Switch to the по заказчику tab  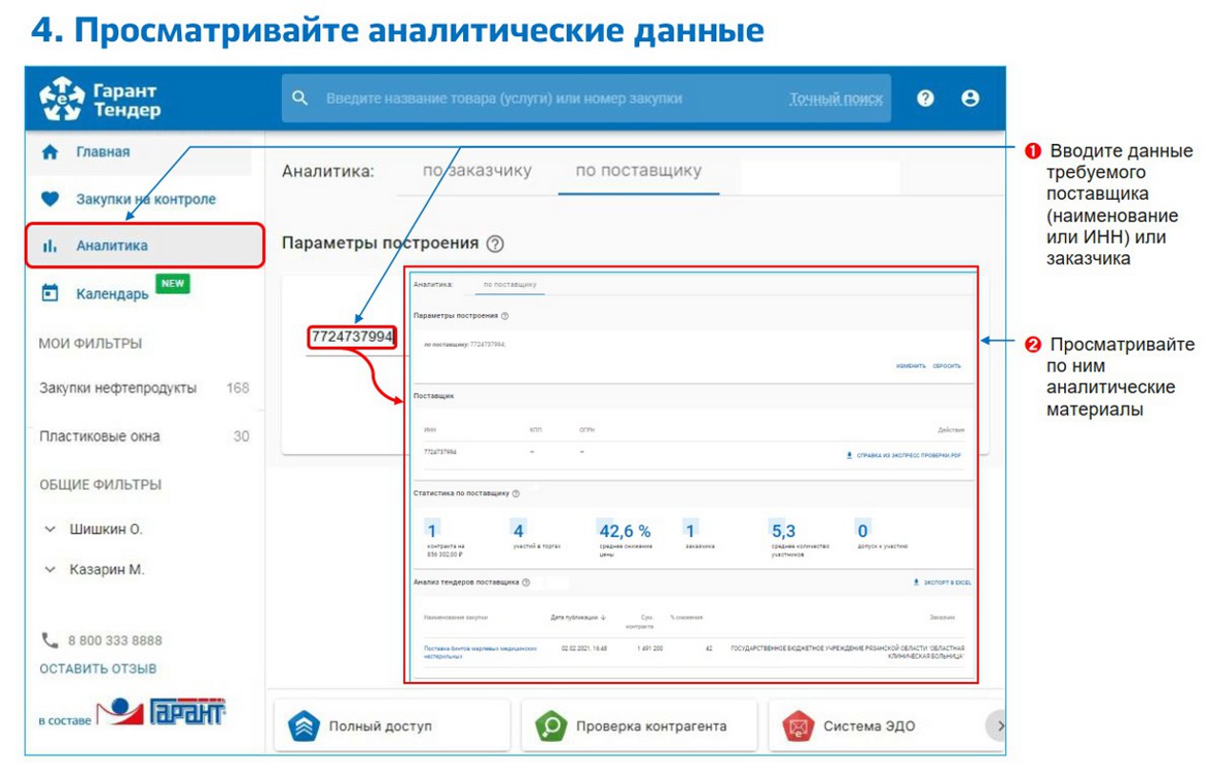(476, 171)
